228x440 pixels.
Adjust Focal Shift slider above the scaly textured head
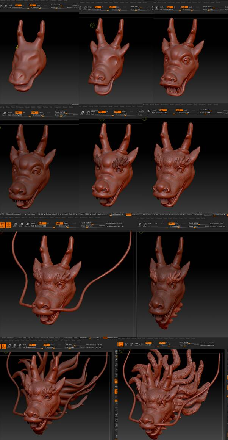click(x=211, y=110)
